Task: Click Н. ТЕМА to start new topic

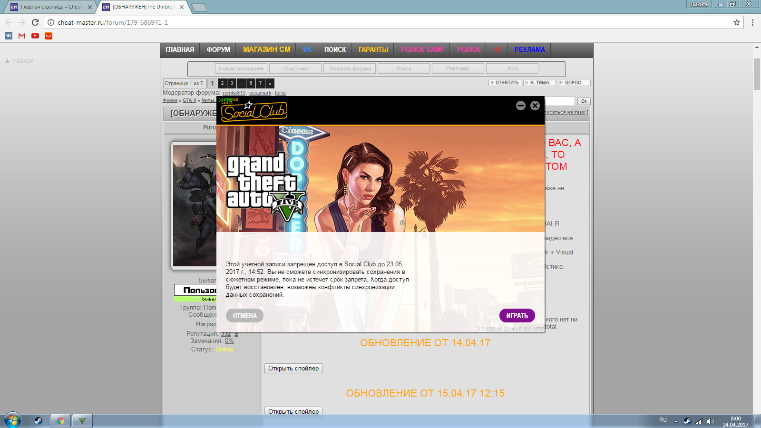Action: tap(539, 83)
